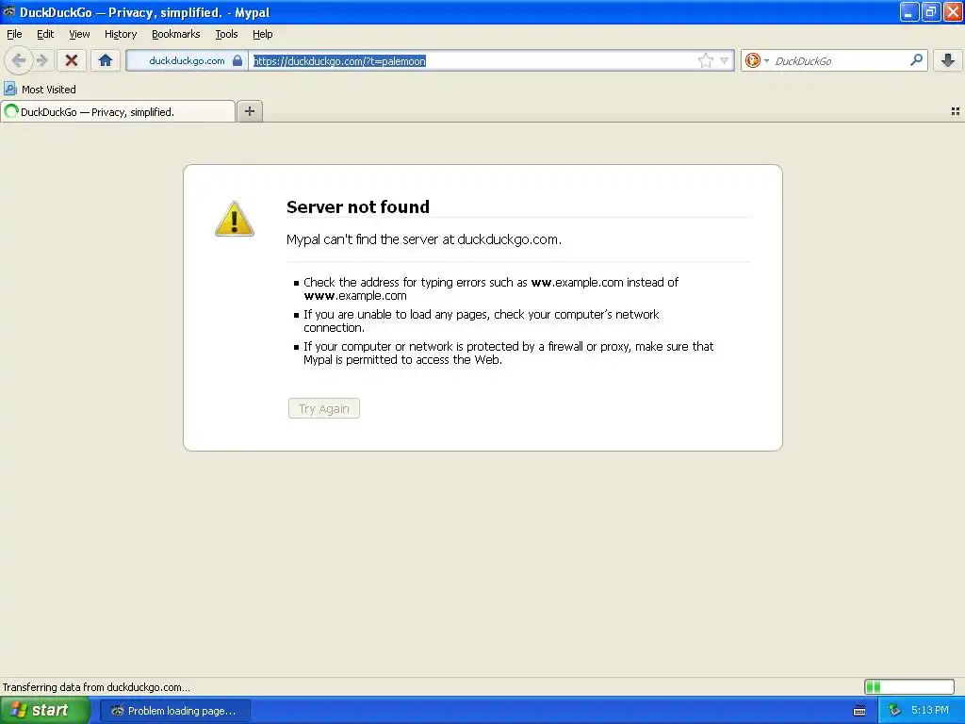Click the Windows start button

tap(44, 711)
